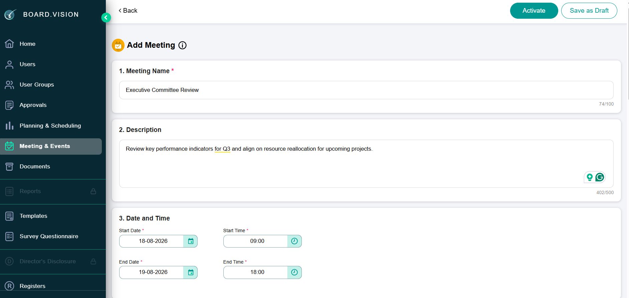Click the Meeting Name input field
Screen dimensions: 629x298
(x=366, y=90)
